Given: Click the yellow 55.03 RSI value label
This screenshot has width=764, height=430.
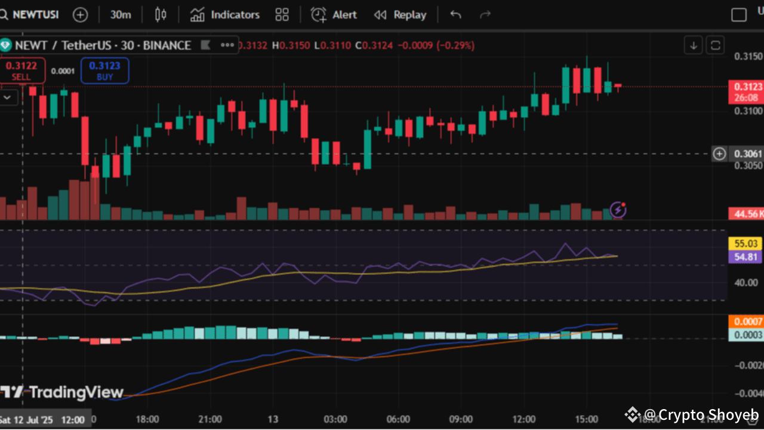Looking at the screenshot, I should click(x=746, y=244).
